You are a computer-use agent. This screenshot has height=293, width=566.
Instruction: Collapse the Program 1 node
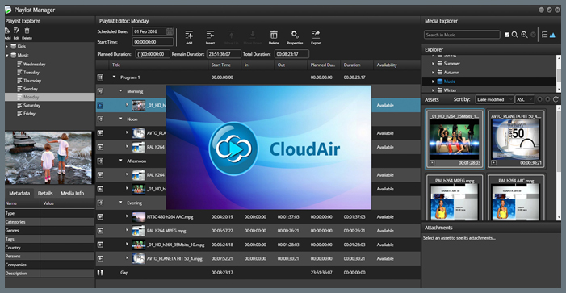(115, 77)
